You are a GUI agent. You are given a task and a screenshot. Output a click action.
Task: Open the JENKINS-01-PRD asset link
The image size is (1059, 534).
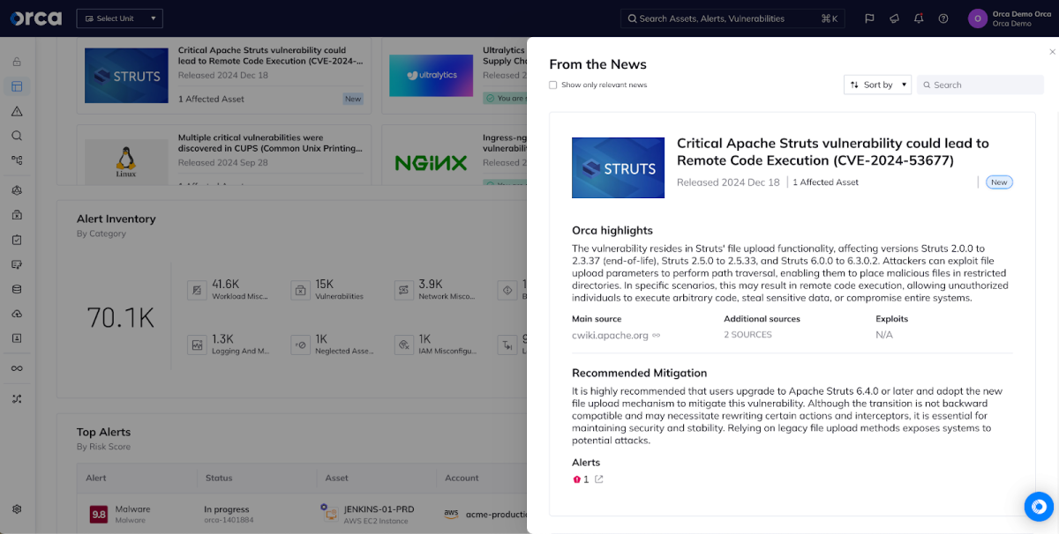tap(378, 509)
